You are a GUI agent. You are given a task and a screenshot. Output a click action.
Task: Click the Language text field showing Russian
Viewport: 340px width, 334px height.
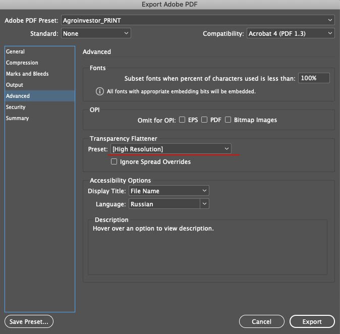pyautogui.click(x=164, y=204)
